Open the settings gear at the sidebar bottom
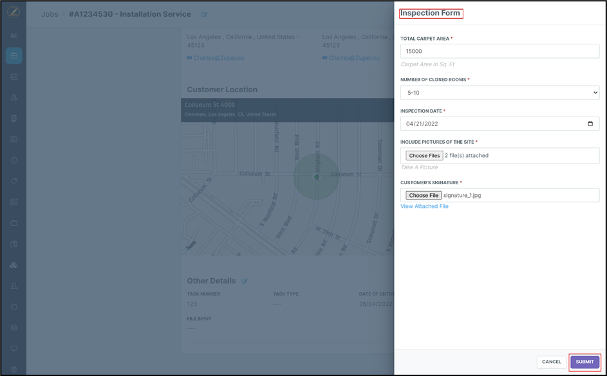This screenshot has width=607, height=376. tap(14, 370)
